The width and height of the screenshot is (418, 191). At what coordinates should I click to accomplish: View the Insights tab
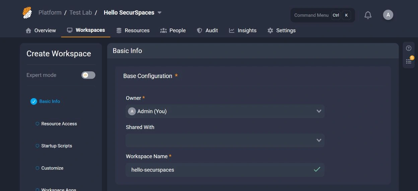(243, 30)
